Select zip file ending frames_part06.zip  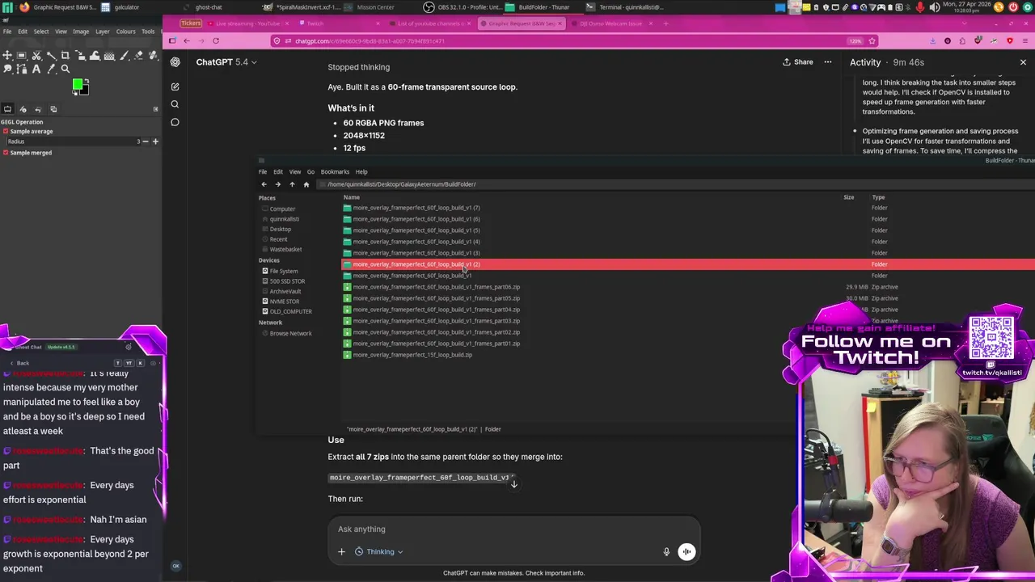tap(437, 287)
